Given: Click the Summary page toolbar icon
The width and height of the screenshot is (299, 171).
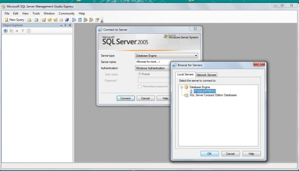Looking at the screenshot, I should (80, 20).
